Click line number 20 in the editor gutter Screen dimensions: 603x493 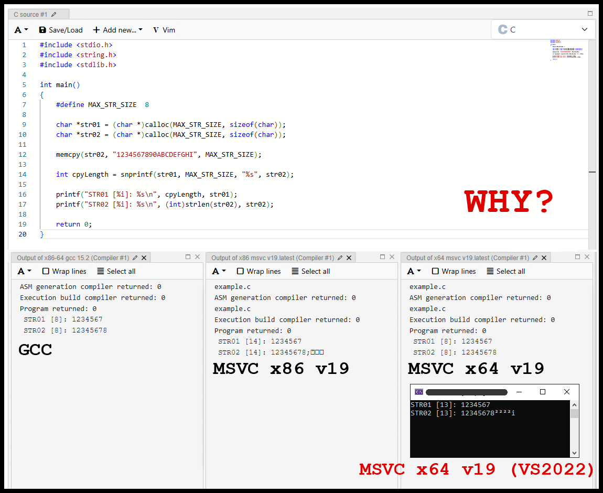23,234
